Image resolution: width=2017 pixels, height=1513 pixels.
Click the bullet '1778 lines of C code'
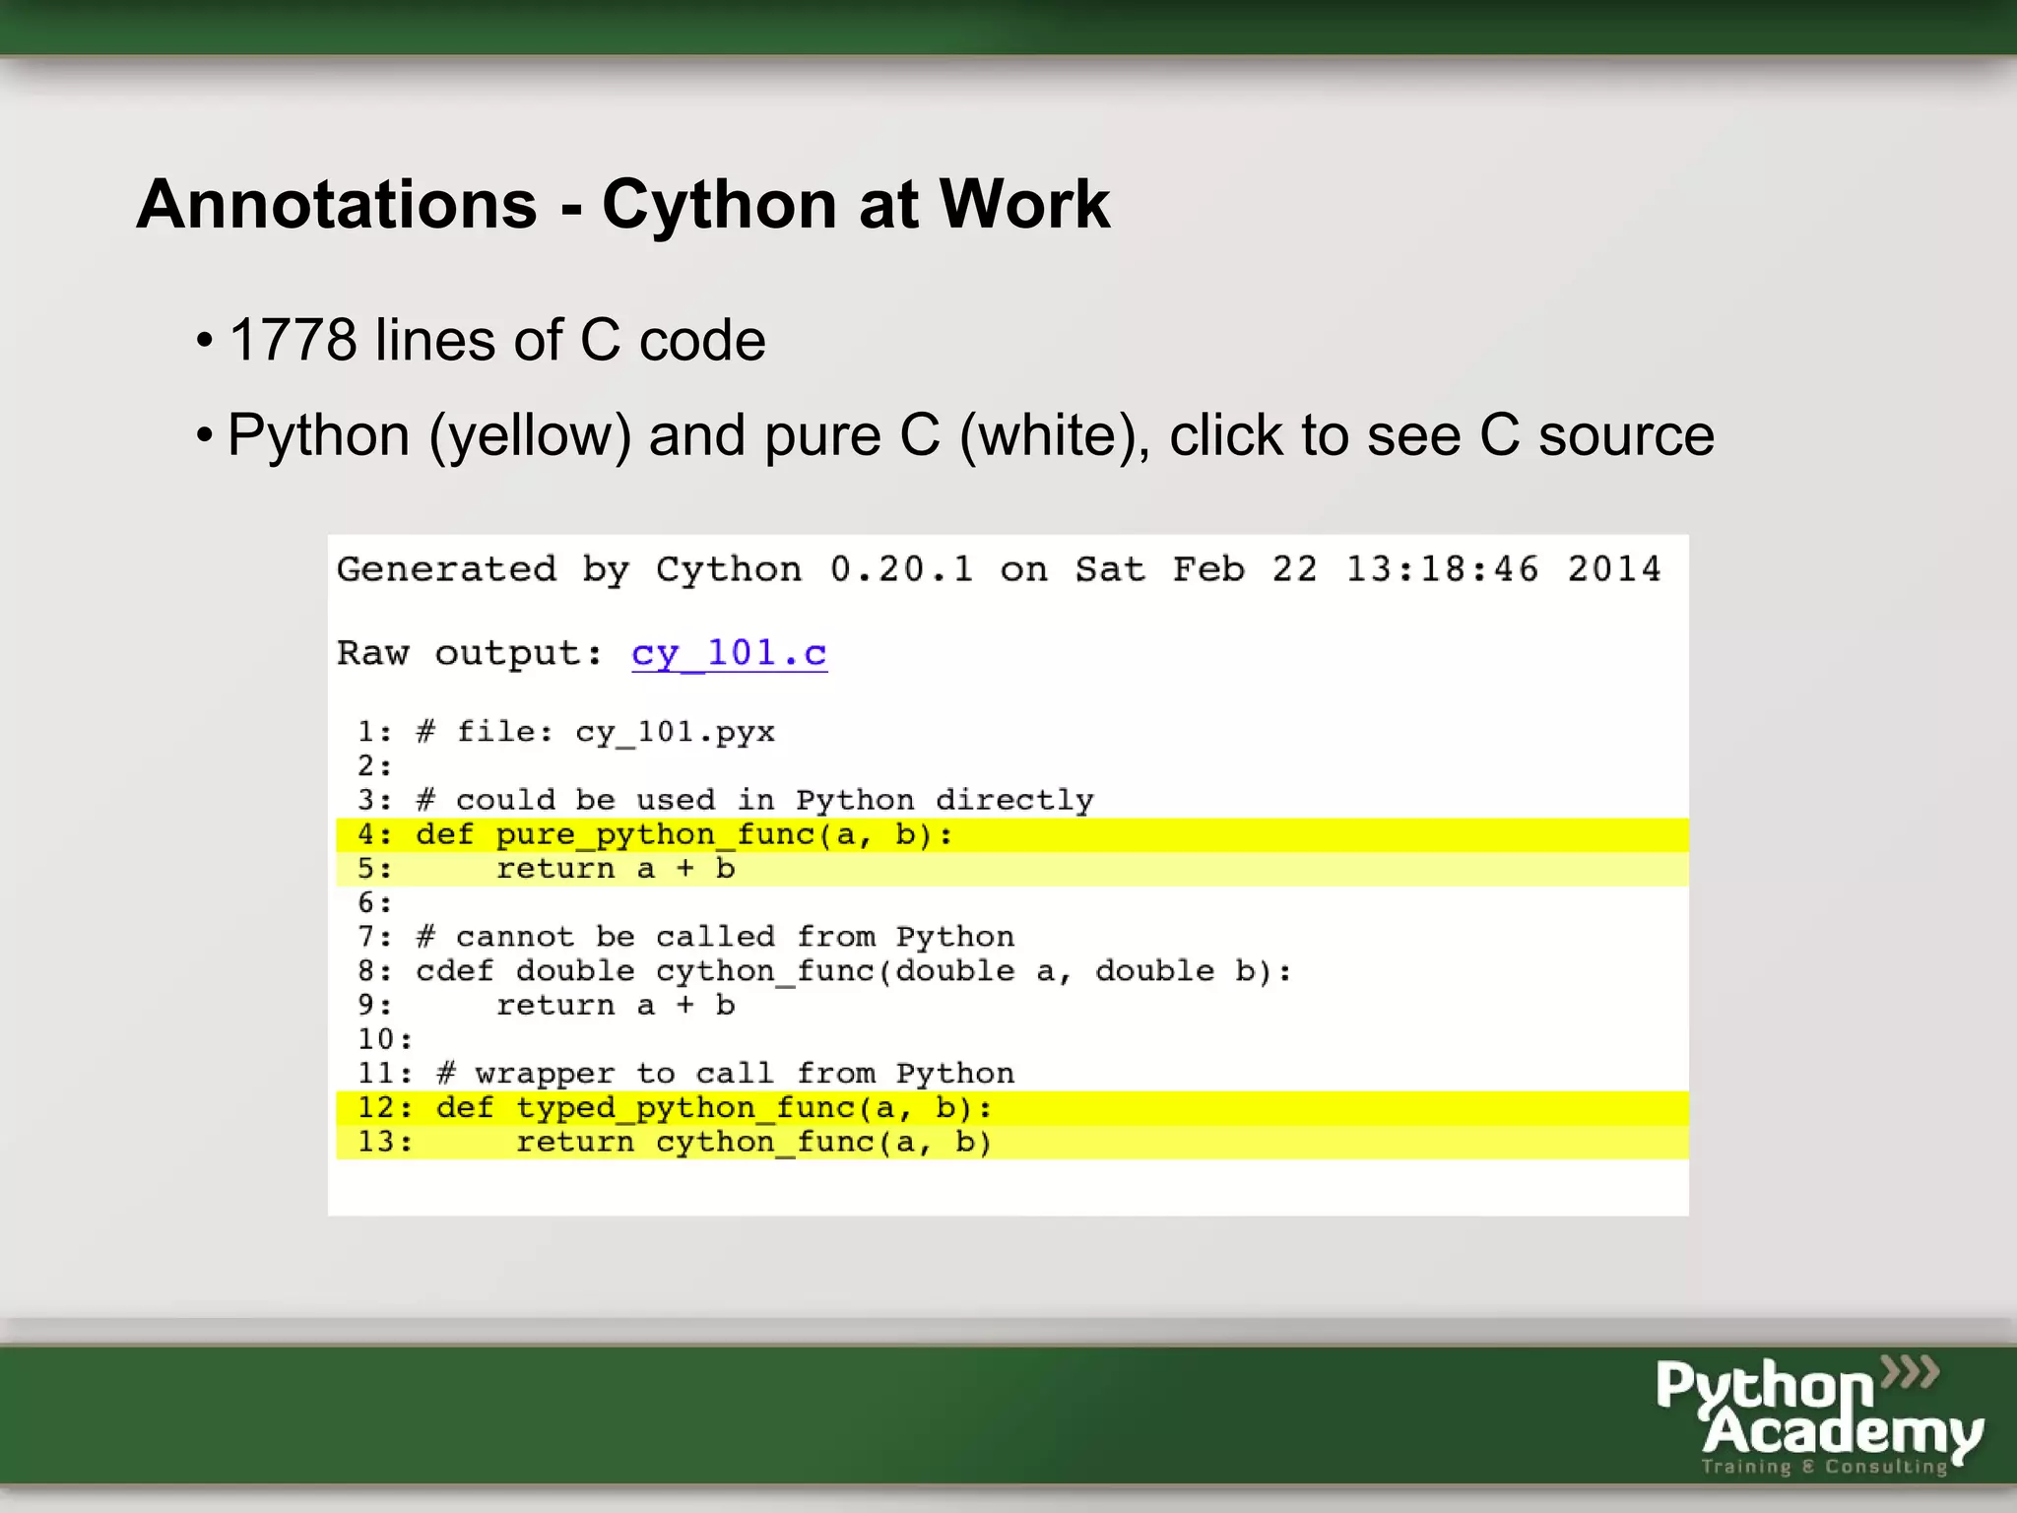(497, 341)
